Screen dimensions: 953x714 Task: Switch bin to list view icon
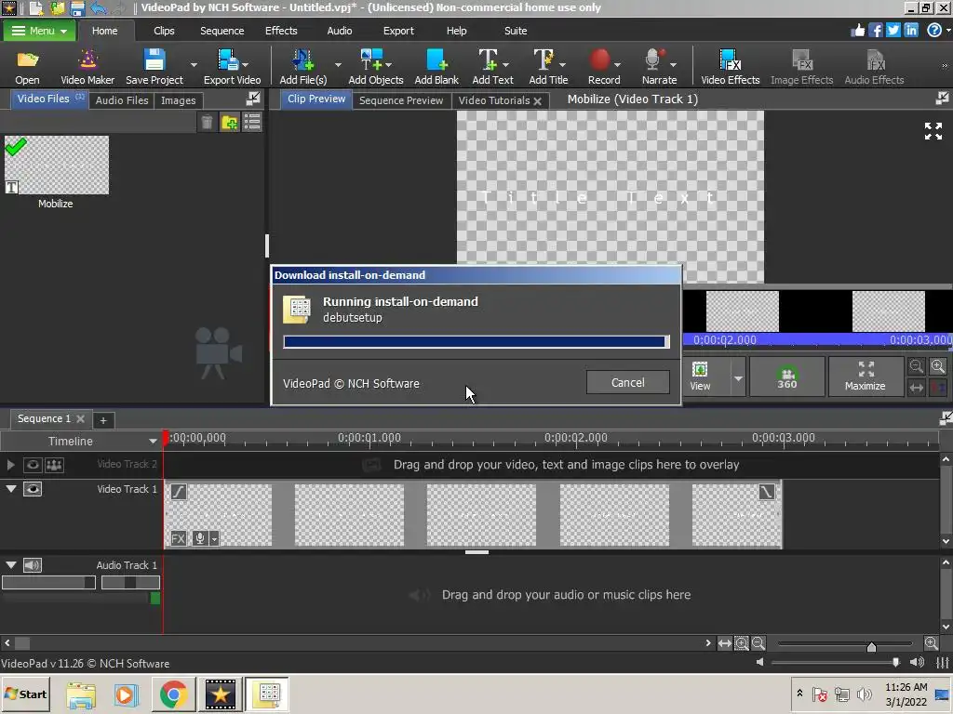251,122
